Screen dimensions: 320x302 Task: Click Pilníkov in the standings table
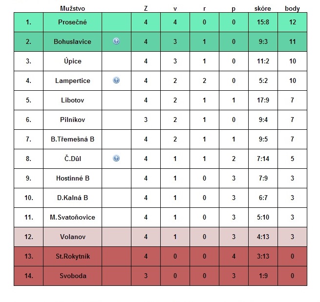(72, 120)
